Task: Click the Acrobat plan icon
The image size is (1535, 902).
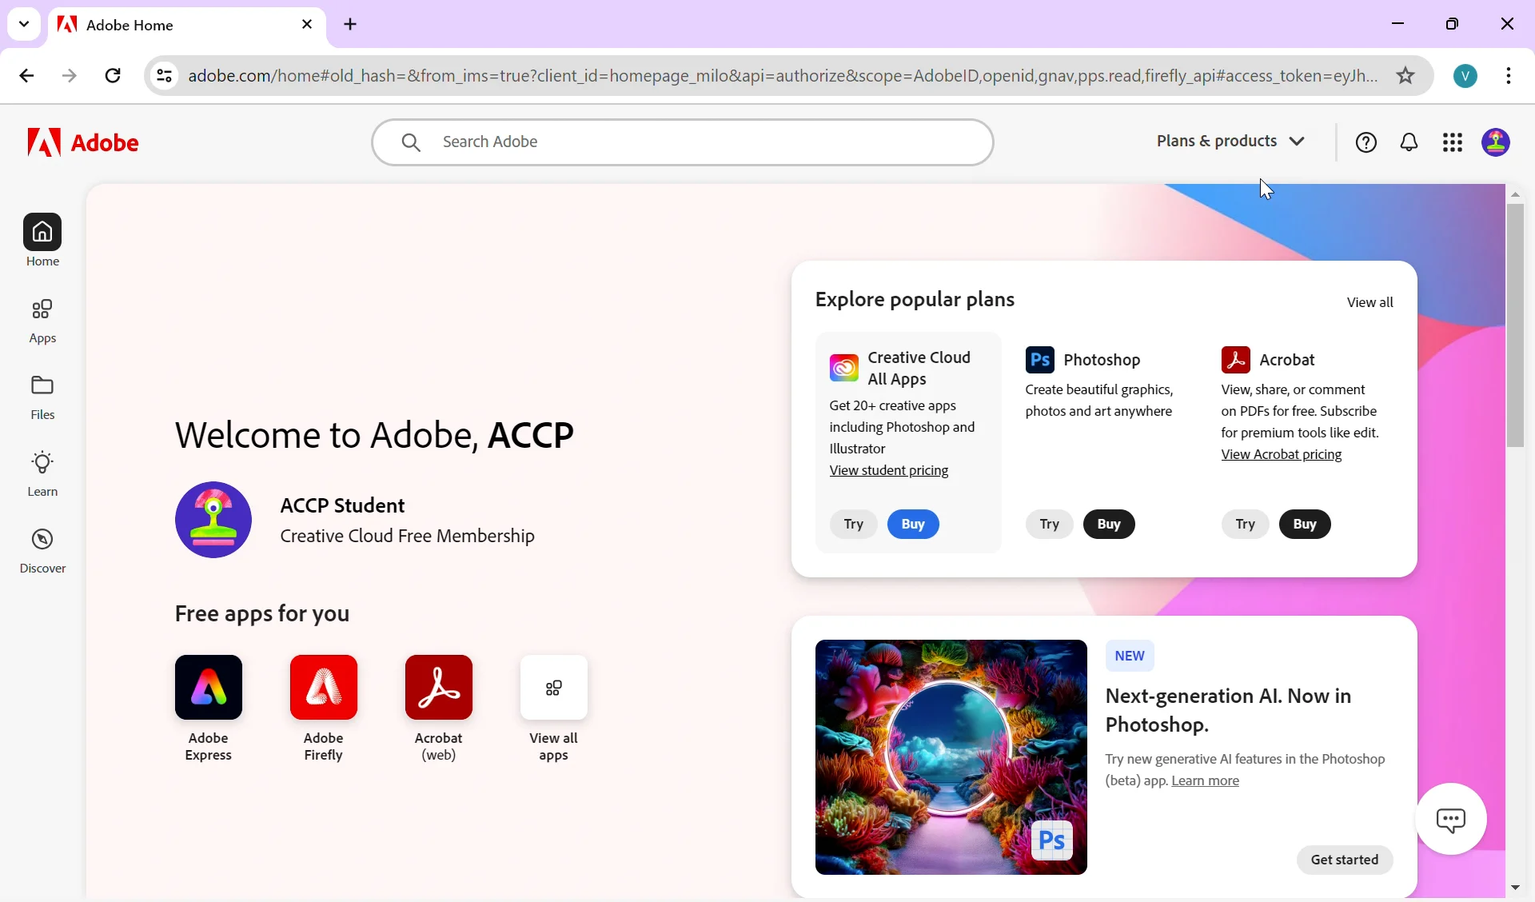Action: pos(1236,360)
